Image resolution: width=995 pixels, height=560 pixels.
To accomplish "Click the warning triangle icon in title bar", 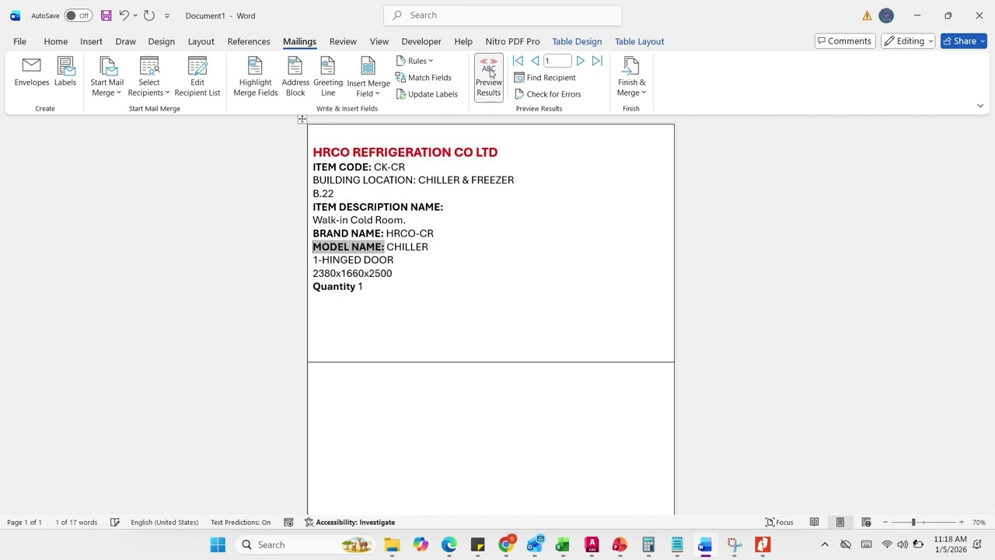I will (867, 16).
